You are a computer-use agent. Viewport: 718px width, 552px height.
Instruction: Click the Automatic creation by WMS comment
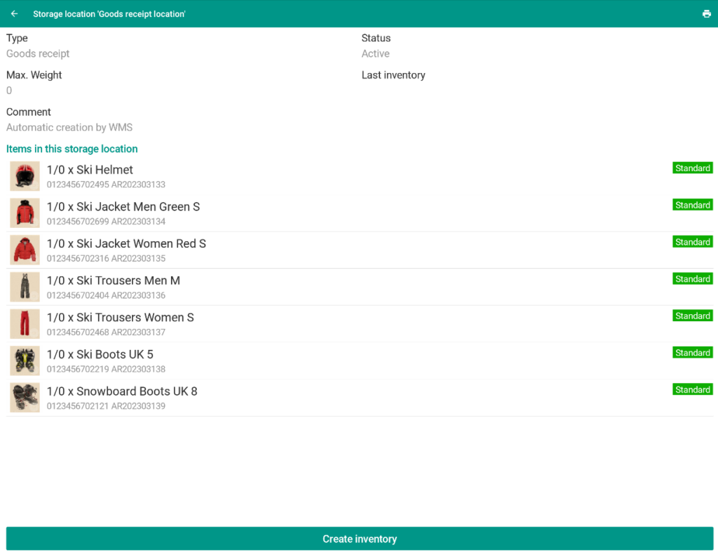point(69,128)
